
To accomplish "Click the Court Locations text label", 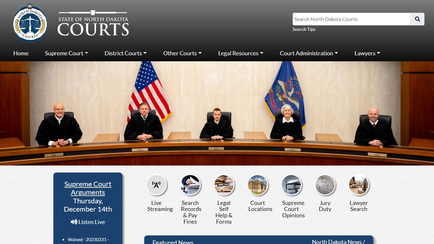I will pyautogui.click(x=260, y=206).
